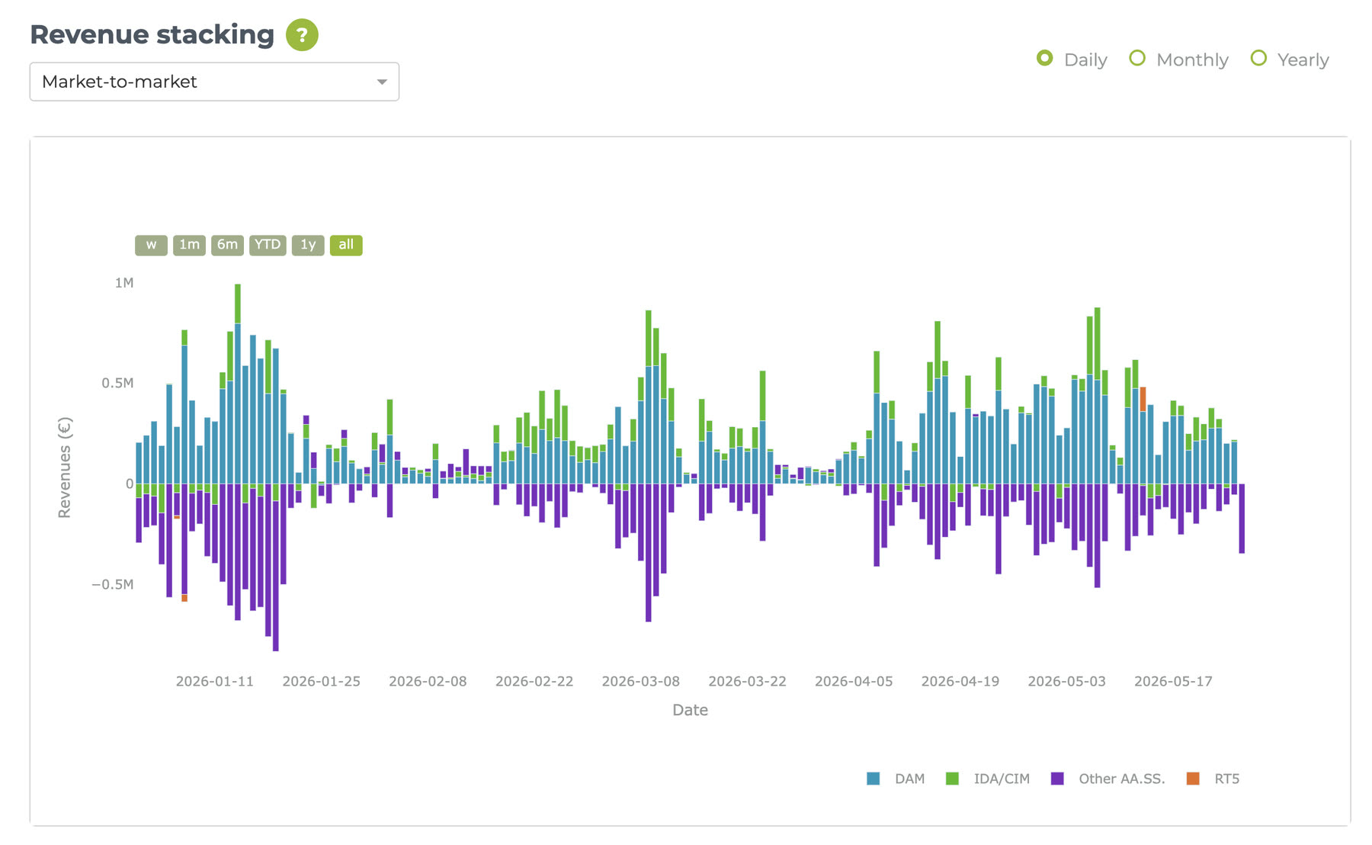This screenshot has width=1372, height=845.
Task: Set chart range to YTD
Action: [x=268, y=245]
